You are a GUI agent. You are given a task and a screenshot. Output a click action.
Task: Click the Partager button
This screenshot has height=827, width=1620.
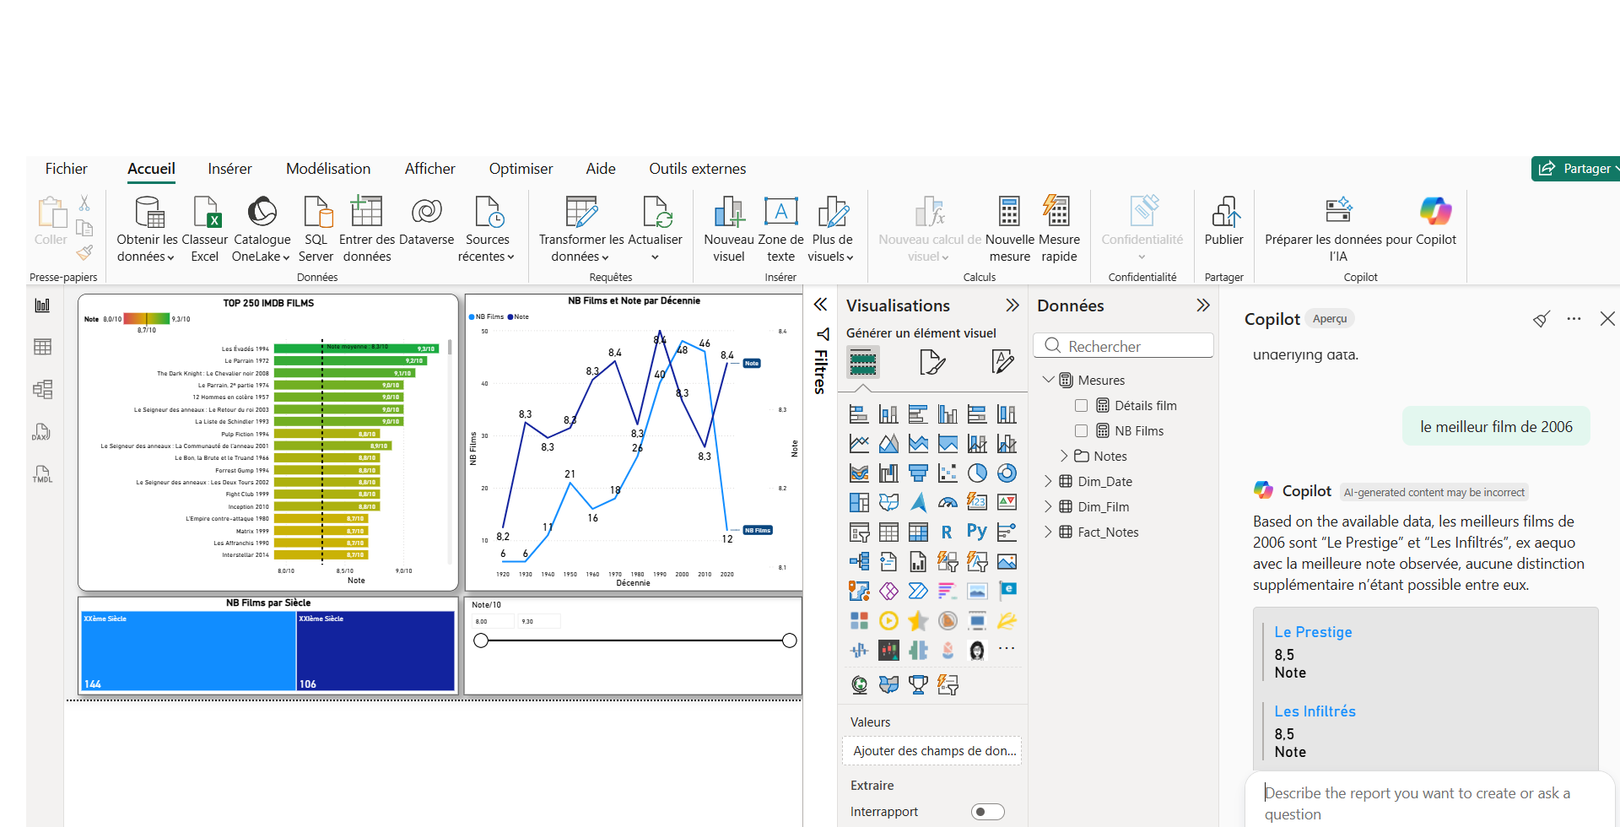point(1575,169)
